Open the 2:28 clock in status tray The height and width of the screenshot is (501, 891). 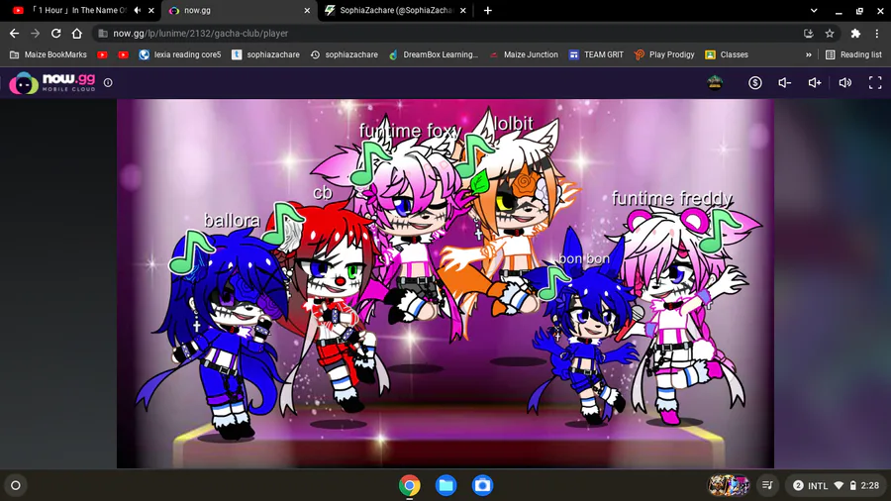(x=869, y=485)
